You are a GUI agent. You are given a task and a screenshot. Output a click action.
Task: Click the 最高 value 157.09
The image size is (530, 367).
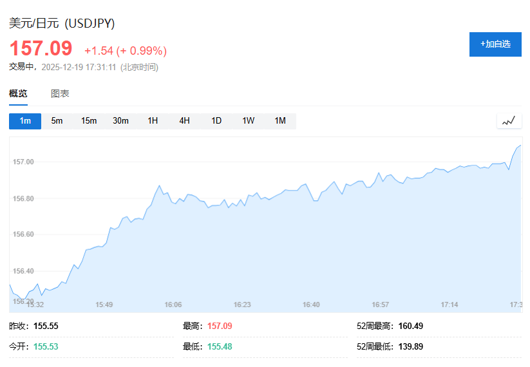pyautogui.click(x=220, y=326)
